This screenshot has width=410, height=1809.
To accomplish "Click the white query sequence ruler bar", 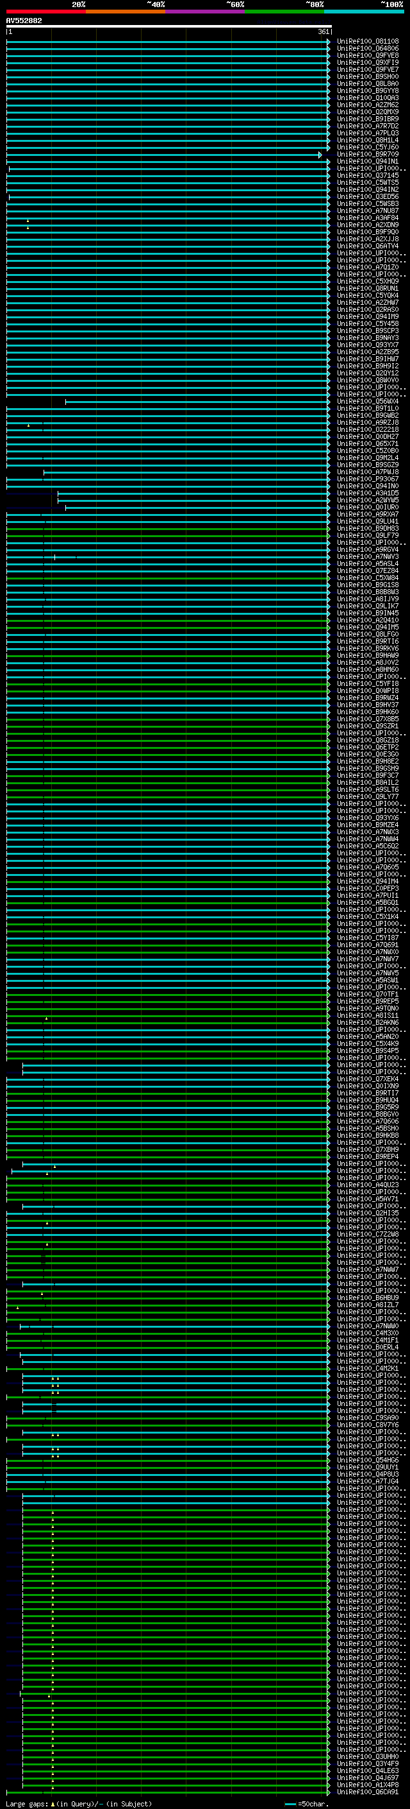I will (168, 26).
